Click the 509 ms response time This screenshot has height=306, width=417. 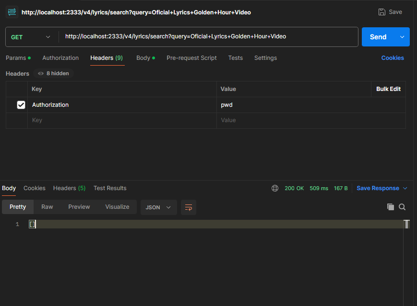pos(319,188)
